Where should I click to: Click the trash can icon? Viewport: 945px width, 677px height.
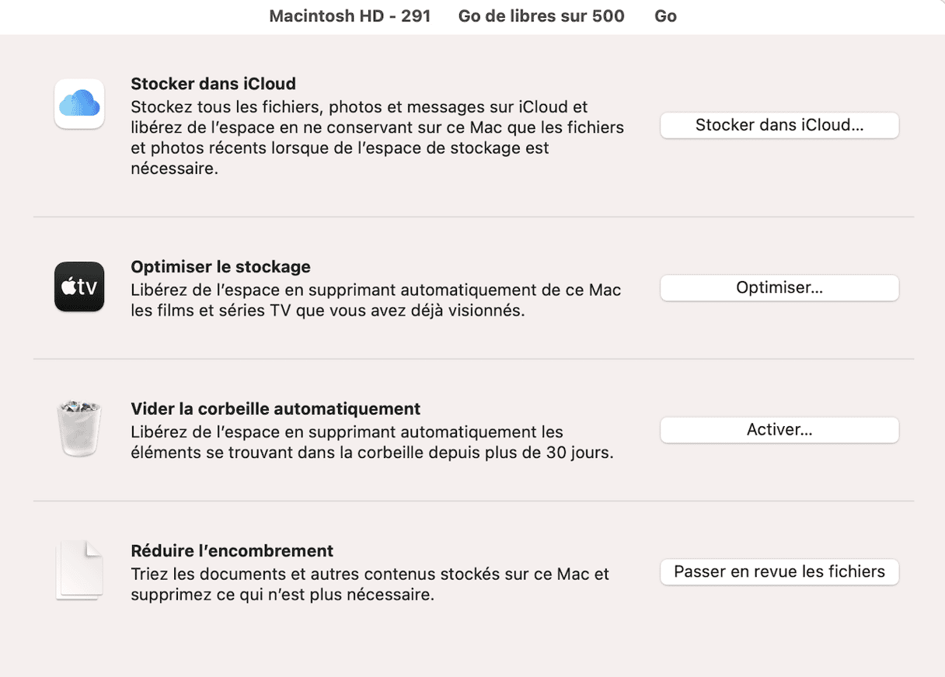pos(79,429)
